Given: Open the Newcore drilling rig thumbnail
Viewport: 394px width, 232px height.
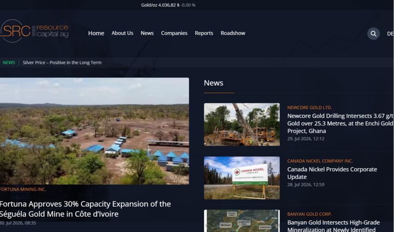Looking at the screenshot, I should (241, 124).
